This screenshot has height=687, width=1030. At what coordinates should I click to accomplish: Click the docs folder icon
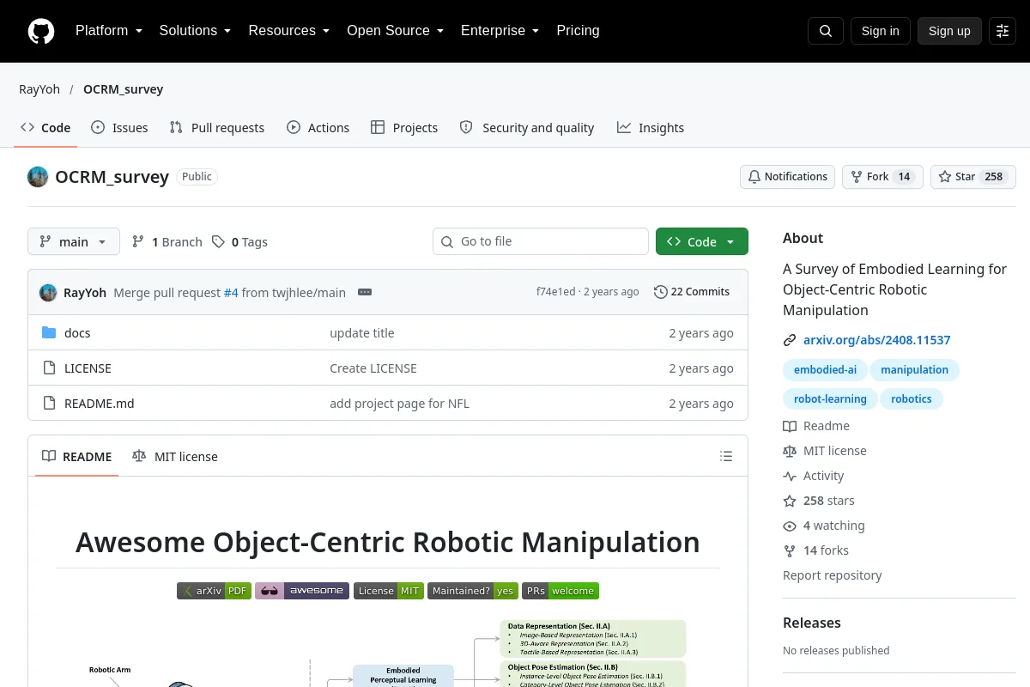click(x=49, y=333)
